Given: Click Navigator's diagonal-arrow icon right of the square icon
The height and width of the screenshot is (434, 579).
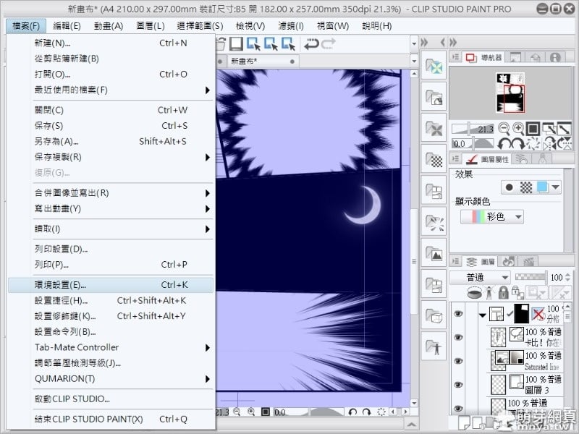Looking at the screenshot, I should pos(549,129).
